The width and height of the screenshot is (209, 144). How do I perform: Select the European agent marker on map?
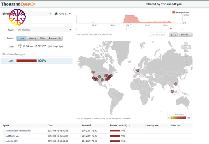[x=138, y=71]
